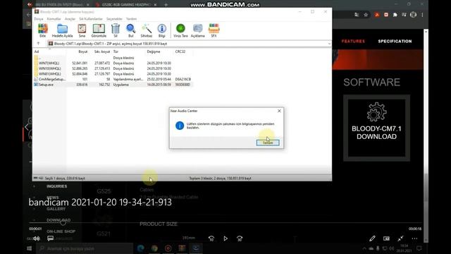Click the Ekle (Add) icon in WinRAR

point(42,30)
